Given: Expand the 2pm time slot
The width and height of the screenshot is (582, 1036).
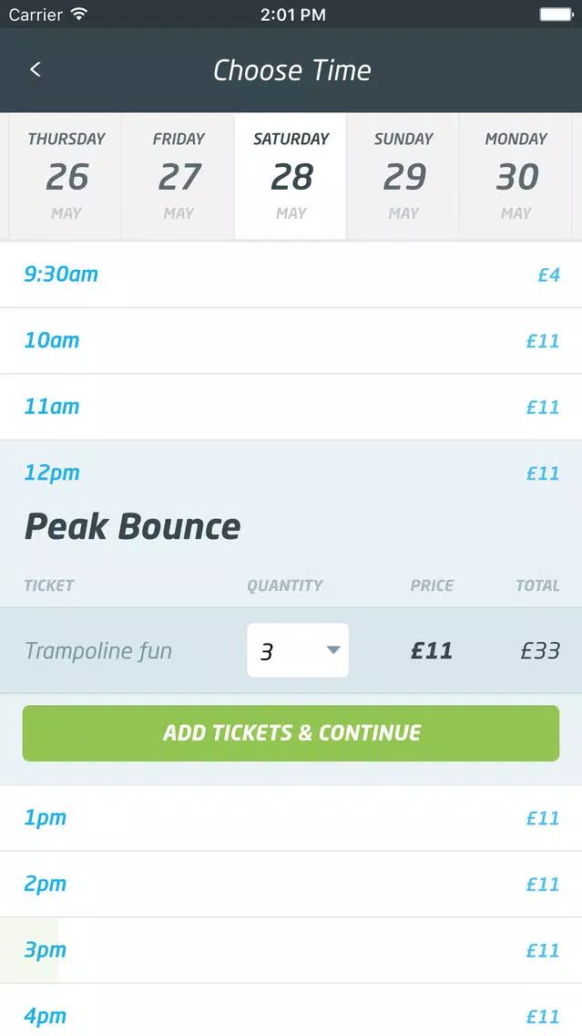Looking at the screenshot, I should tap(291, 884).
